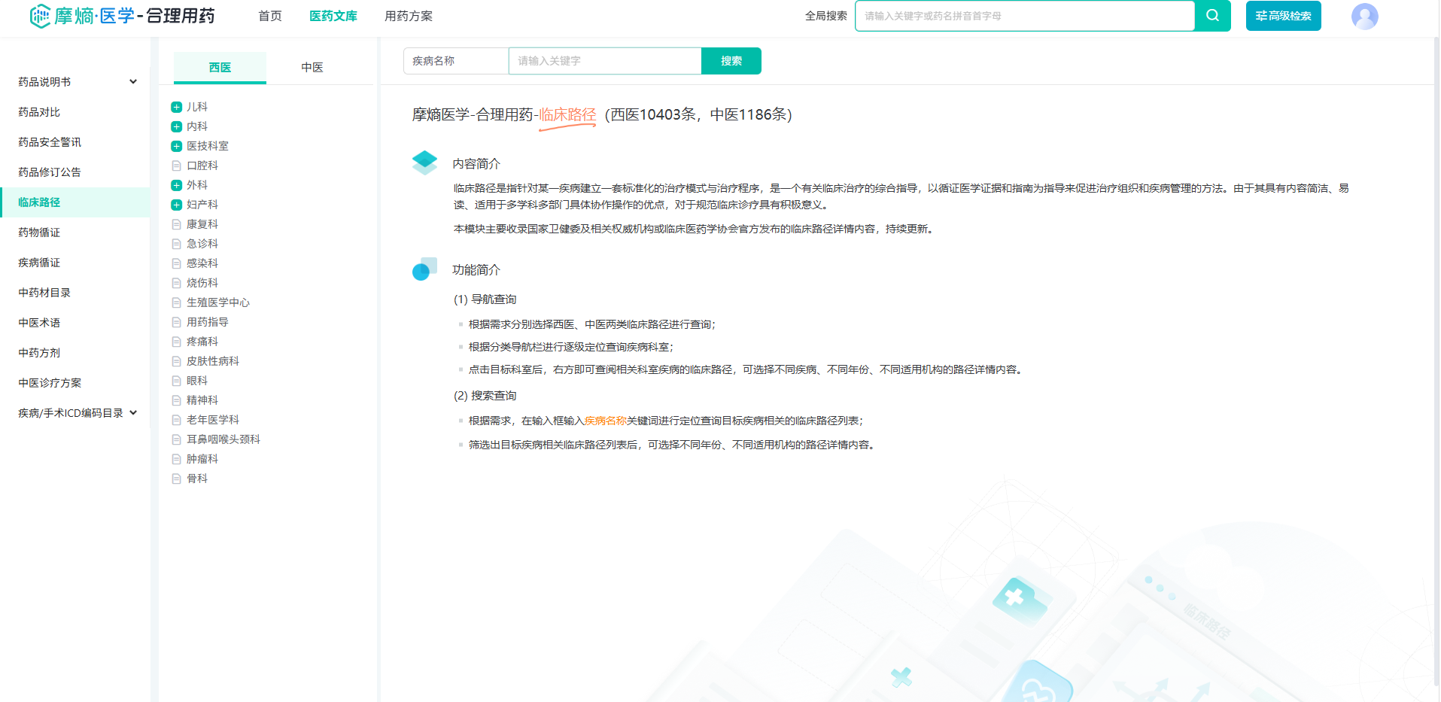This screenshot has height=702, width=1441.
Task: Open 疾病/手术ICD编码目录 in the sidebar
Action: click(x=71, y=413)
